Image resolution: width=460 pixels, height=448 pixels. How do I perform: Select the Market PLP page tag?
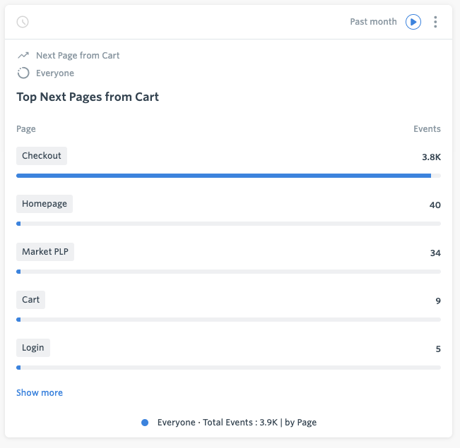coord(45,252)
